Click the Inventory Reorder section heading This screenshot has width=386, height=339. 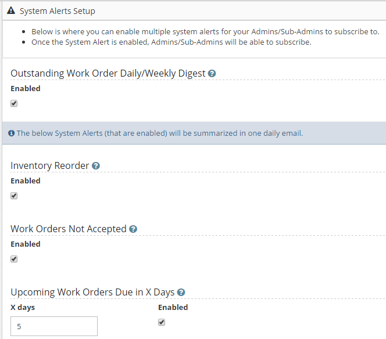point(50,165)
